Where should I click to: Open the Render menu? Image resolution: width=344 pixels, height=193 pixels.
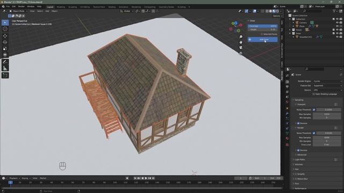(21, 6)
